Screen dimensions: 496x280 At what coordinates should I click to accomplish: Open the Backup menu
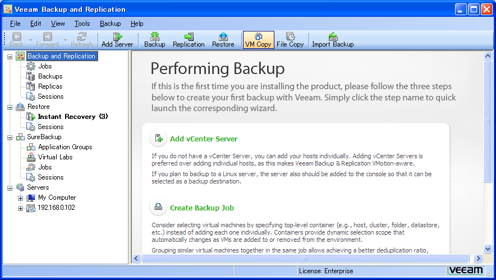click(x=111, y=24)
